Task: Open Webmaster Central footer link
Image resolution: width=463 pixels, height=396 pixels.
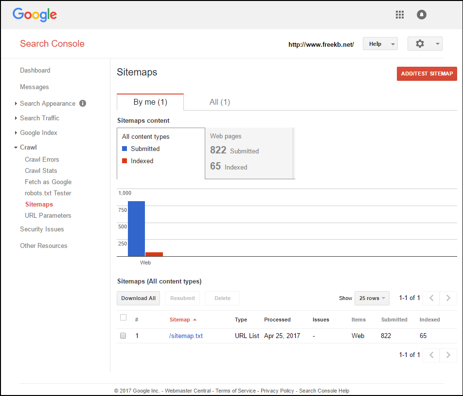Action: point(188,391)
